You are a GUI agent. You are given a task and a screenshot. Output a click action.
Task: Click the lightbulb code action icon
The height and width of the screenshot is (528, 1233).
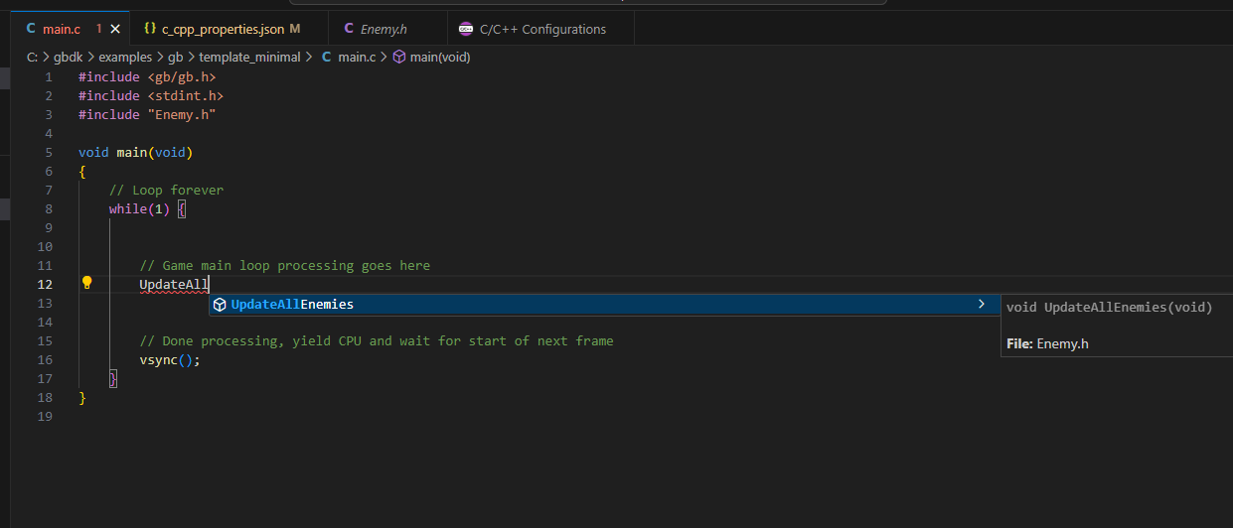click(86, 283)
